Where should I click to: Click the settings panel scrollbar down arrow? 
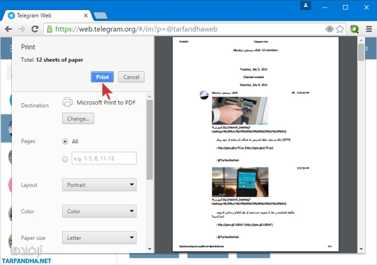pyautogui.click(x=150, y=249)
